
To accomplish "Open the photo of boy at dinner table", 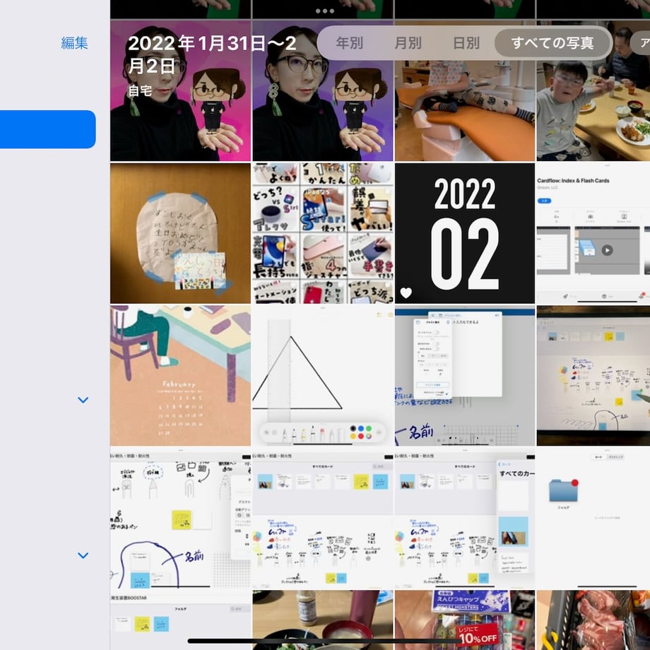I will 593,90.
